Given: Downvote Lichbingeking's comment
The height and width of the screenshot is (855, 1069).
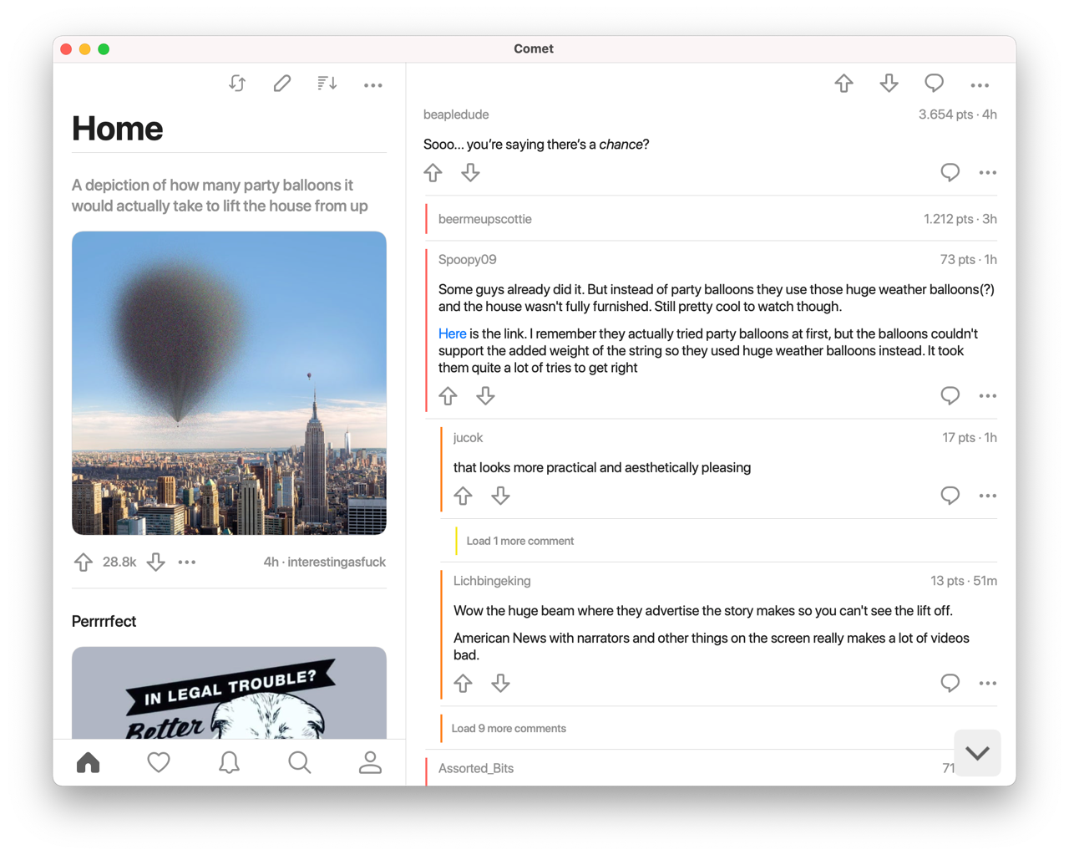Looking at the screenshot, I should (501, 684).
